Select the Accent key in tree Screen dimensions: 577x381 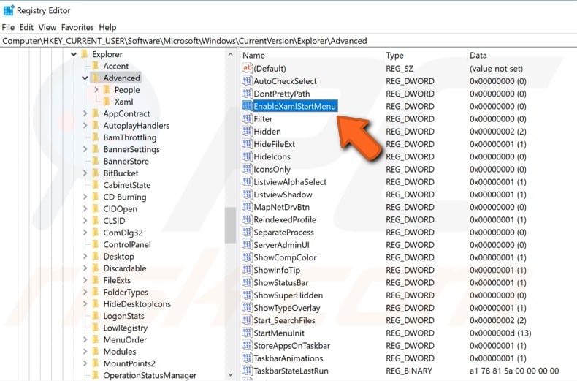pyautogui.click(x=116, y=66)
